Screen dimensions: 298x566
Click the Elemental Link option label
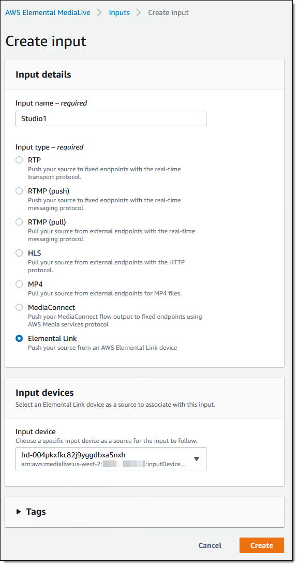(x=52, y=338)
